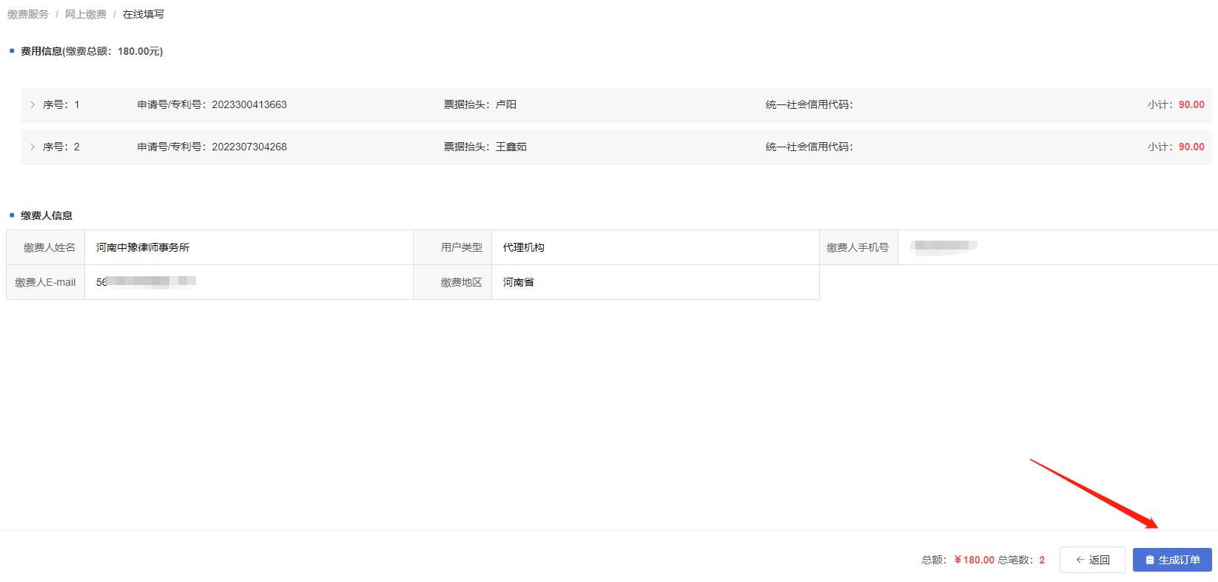
Task: Expand fee row with 序号 2
Action: (x=33, y=147)
